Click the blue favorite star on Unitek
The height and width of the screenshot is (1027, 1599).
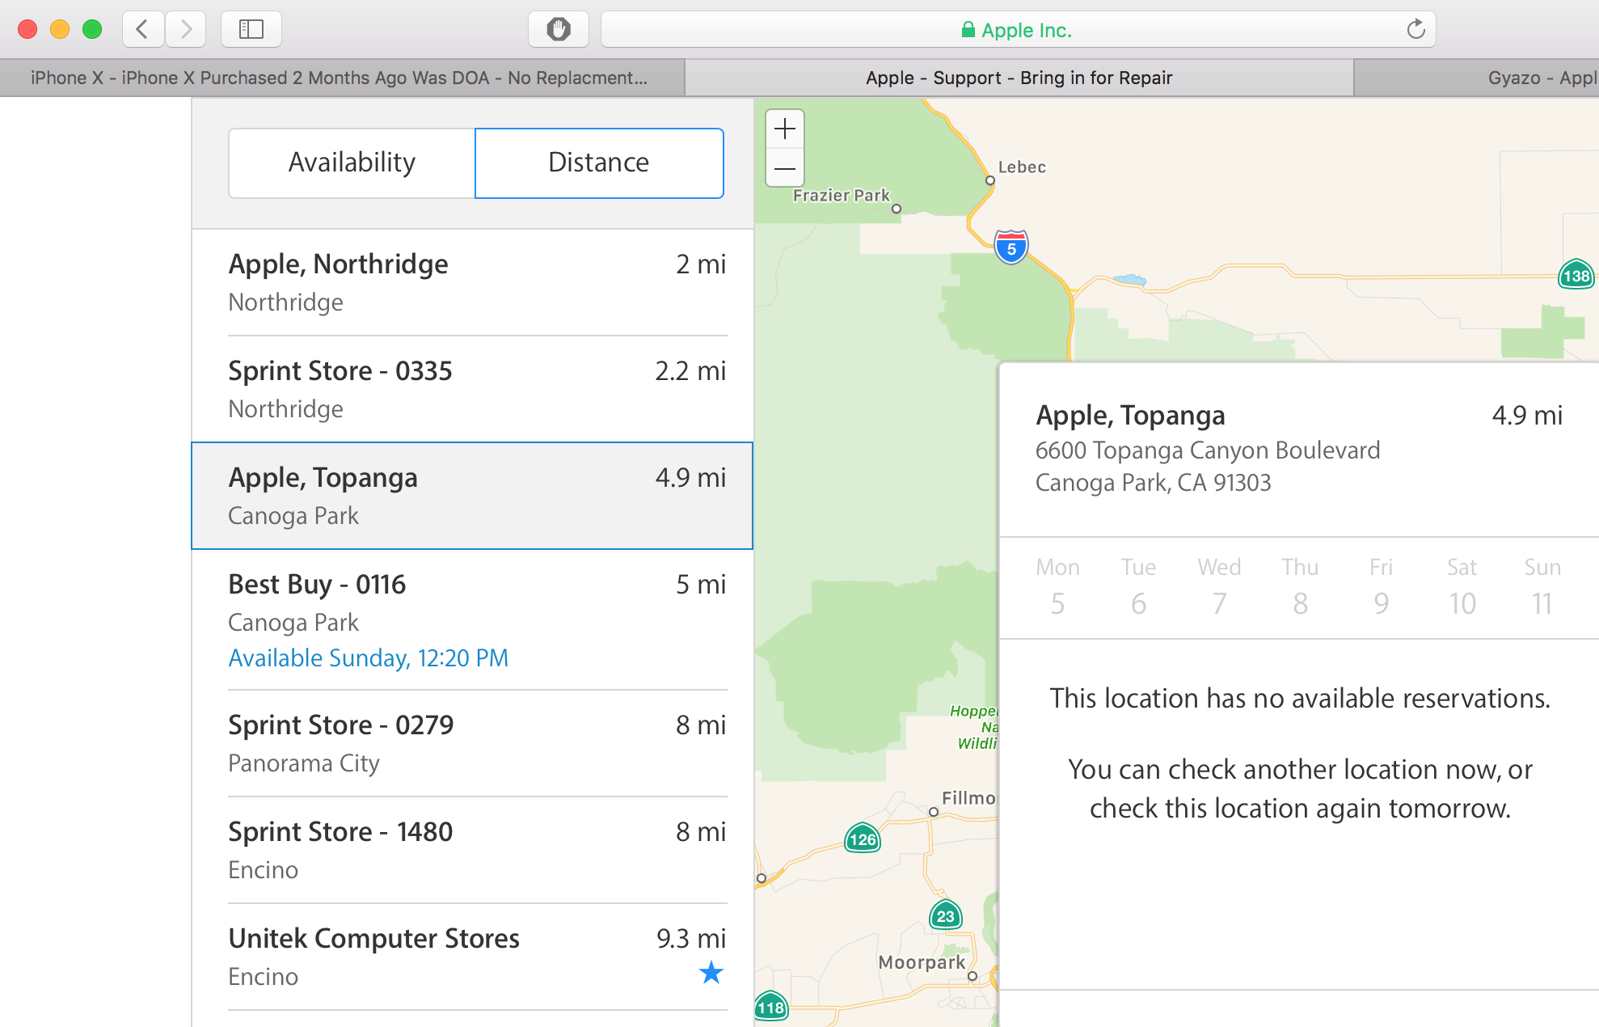coord(711,972)
